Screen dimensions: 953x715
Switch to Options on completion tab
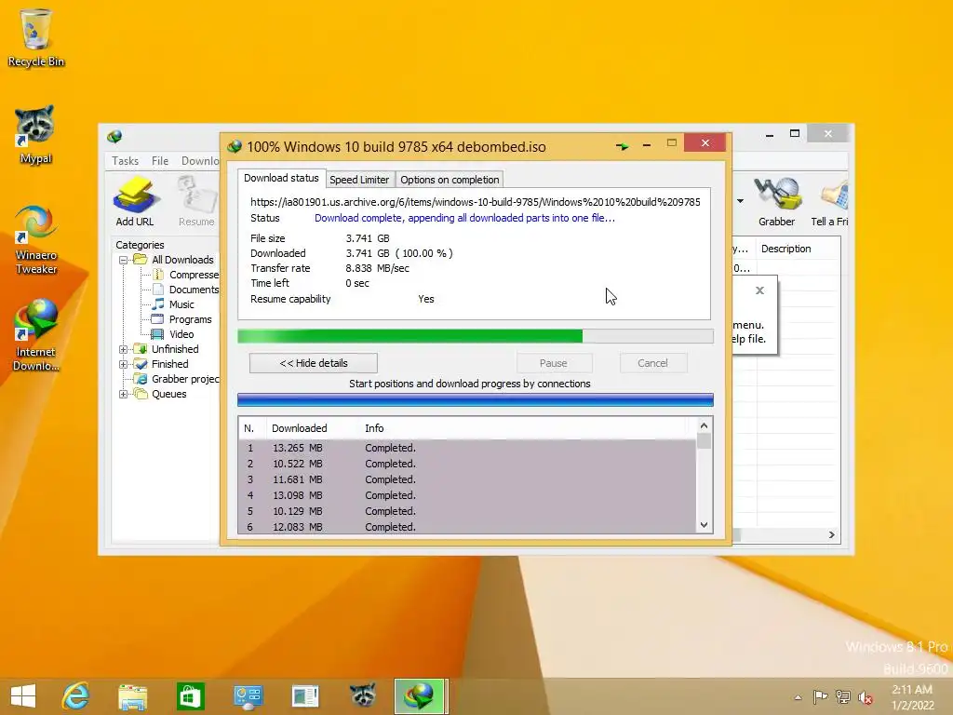point(450,180)
